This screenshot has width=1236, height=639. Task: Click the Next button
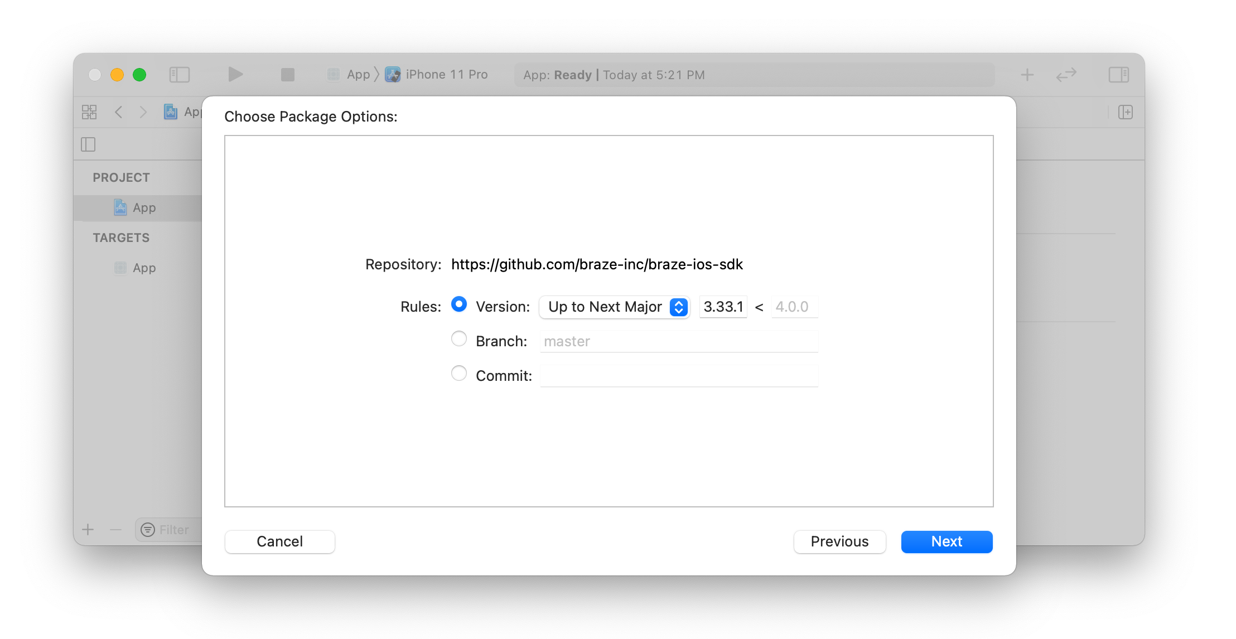coord(946,541)
